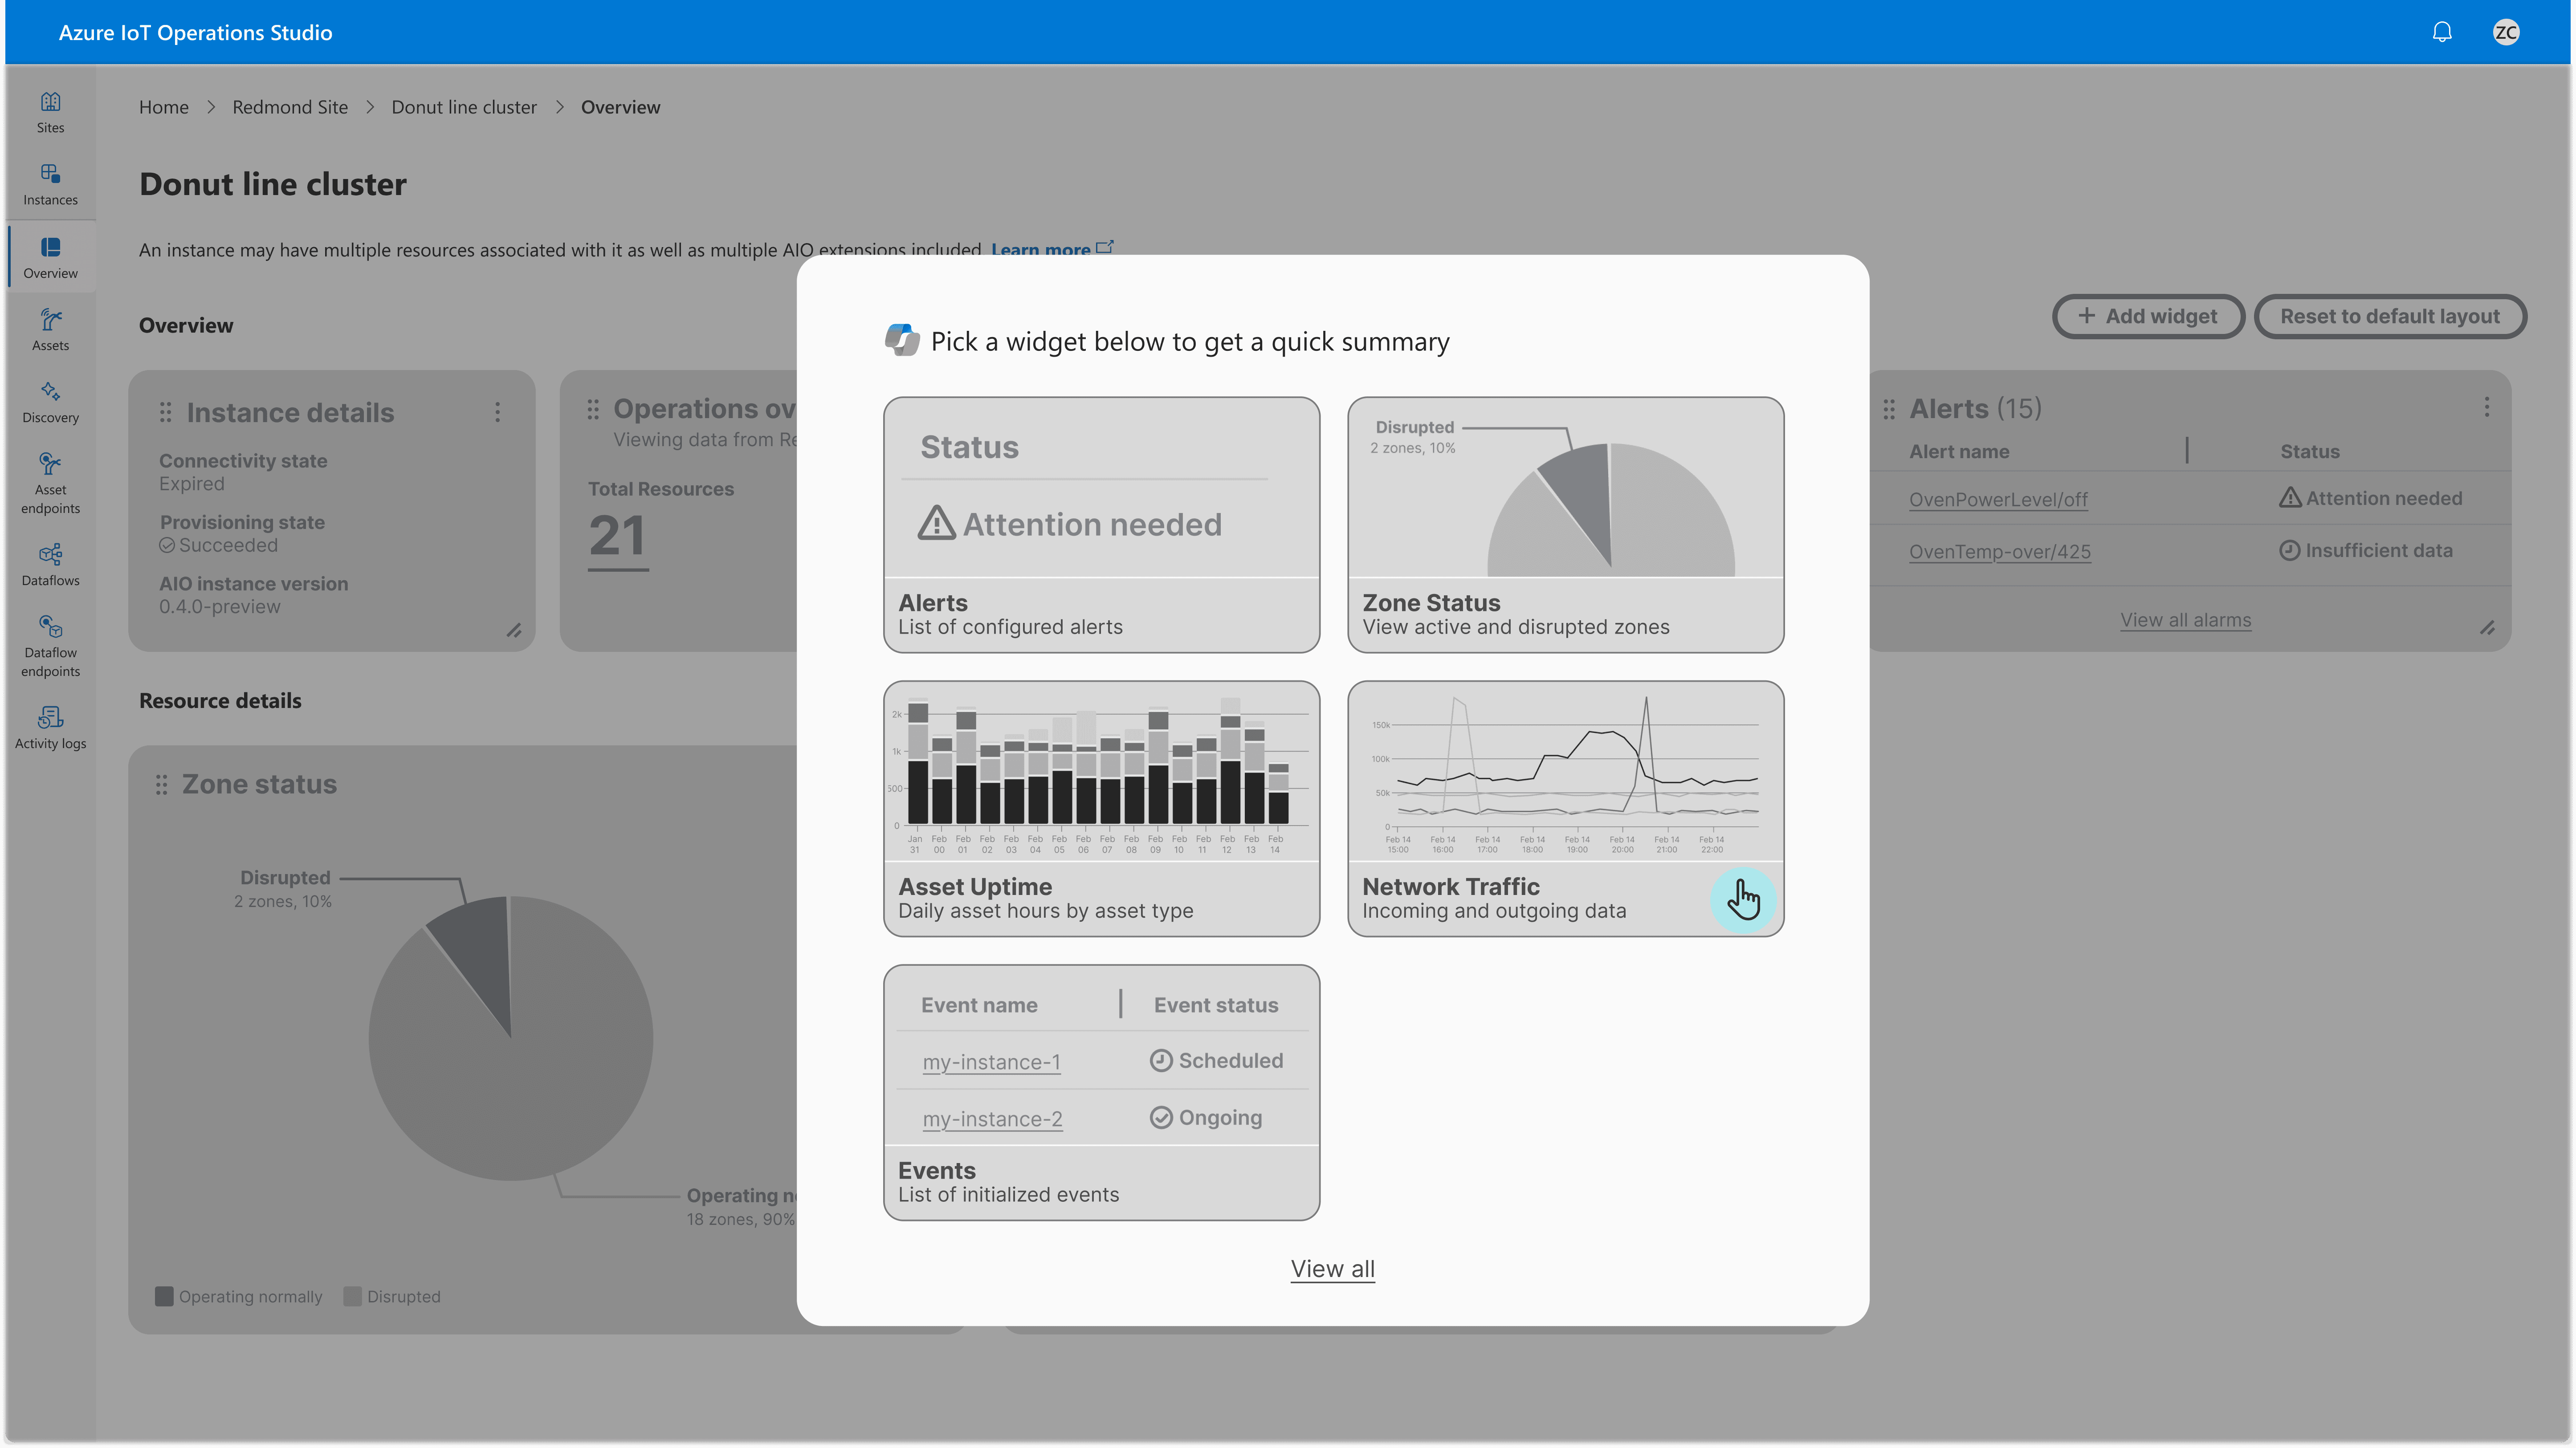Open the ZC user account avatar

click(x=2505, y=32)
